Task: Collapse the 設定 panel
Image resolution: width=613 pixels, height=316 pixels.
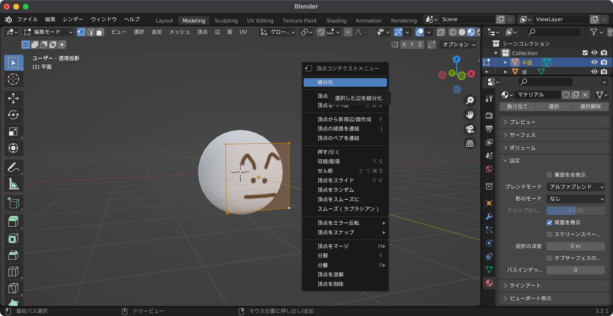Action: pyautogui.click(x=554, y=161)
